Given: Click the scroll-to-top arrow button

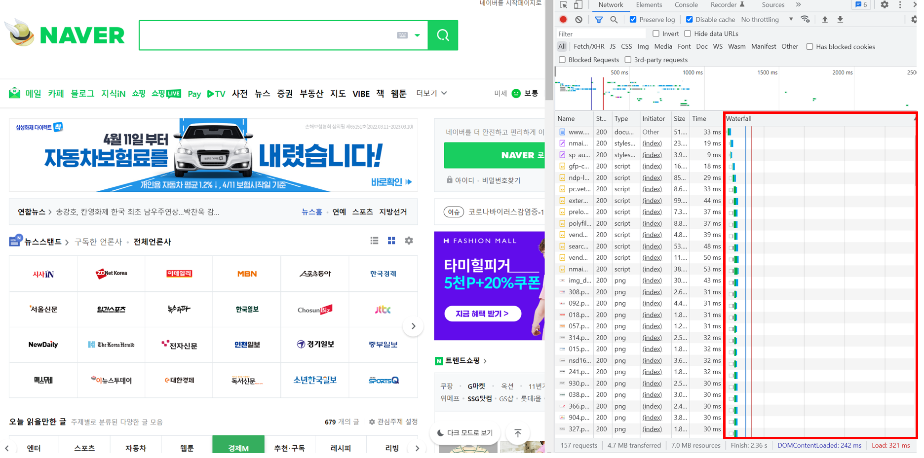Looking at the screenshot, I should coord(517,433).
